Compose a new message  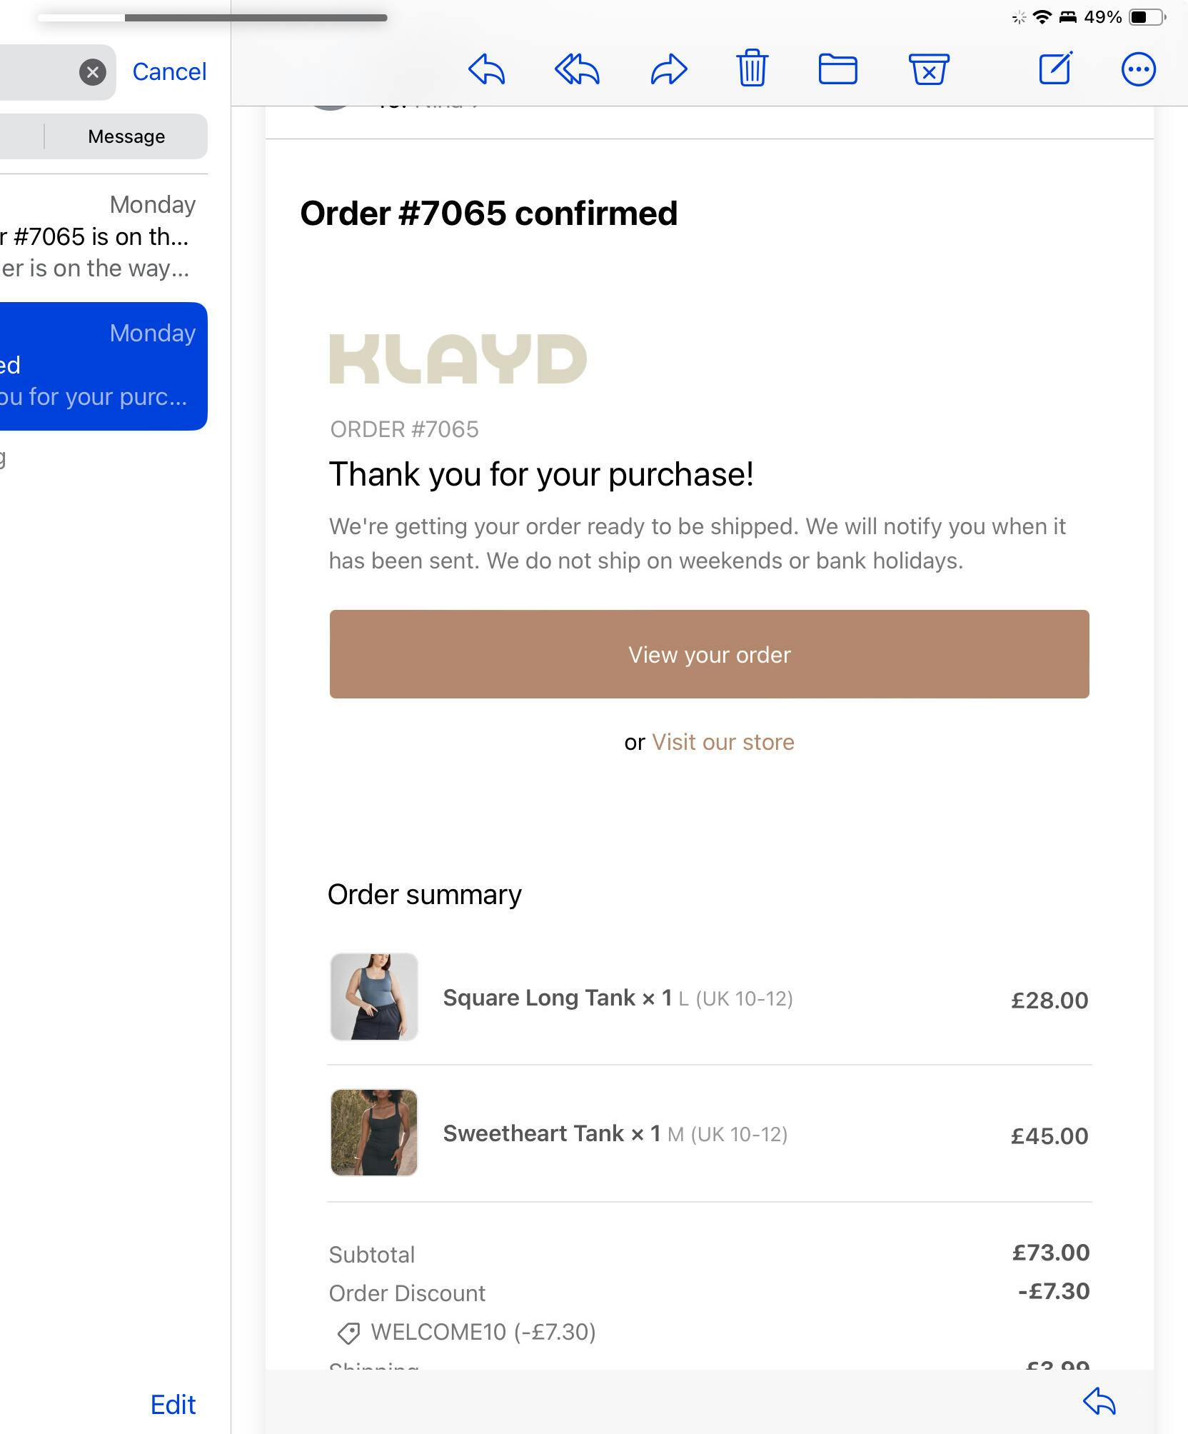click(x=1055, y=69)
